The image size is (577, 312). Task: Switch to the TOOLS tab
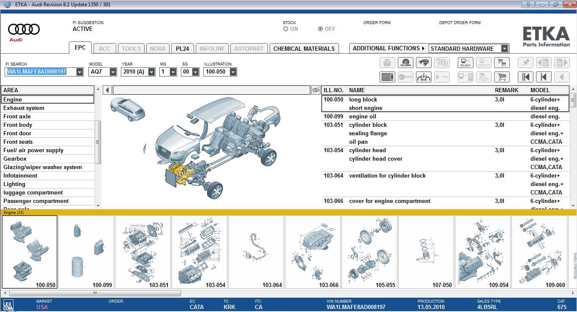131,49
